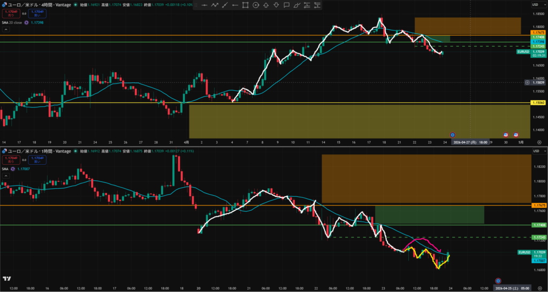Screen dimensions: 548x292
Task: Click the blue buy button on 1-hour chart
Action: point(37,159)
